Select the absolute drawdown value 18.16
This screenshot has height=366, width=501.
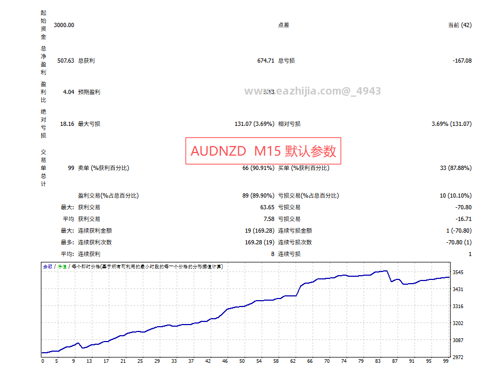point(67,124)
